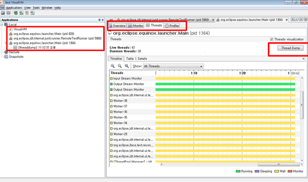This screenshot has width=308, height=182.
Task: Select the Input Stream Monitor thread row
Action: (204, 78)
